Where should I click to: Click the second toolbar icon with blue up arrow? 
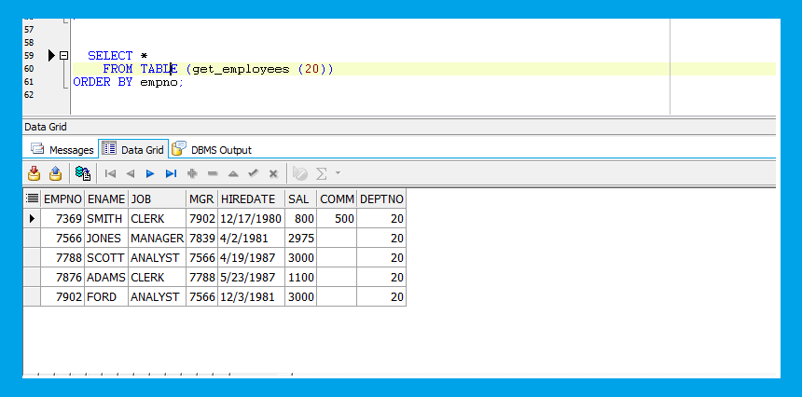(x=55, y=173)
